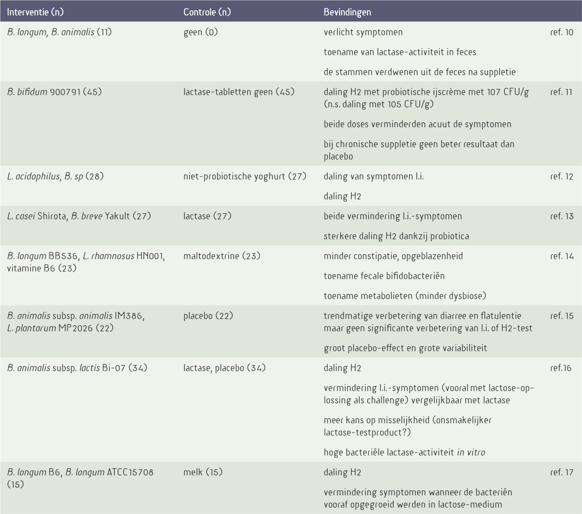The image size is (582, 514).
Task: Click the ref.16 citation
Action: click(561, 368)
